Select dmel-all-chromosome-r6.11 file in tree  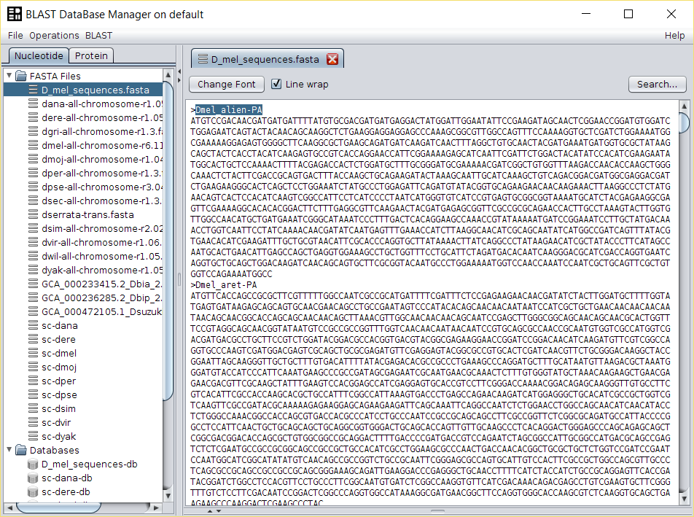(x=101, y=146)
